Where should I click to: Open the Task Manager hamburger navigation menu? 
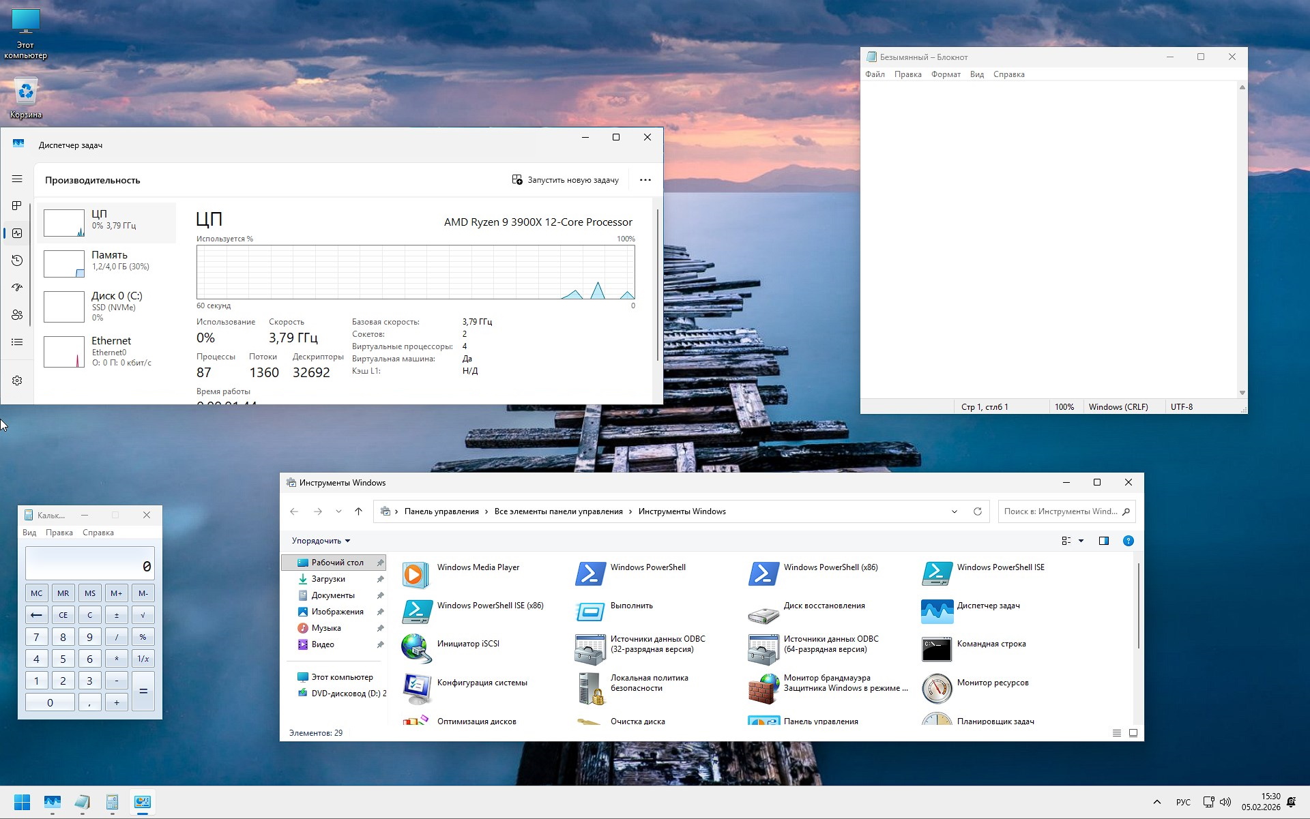click(x=17, y=179)
